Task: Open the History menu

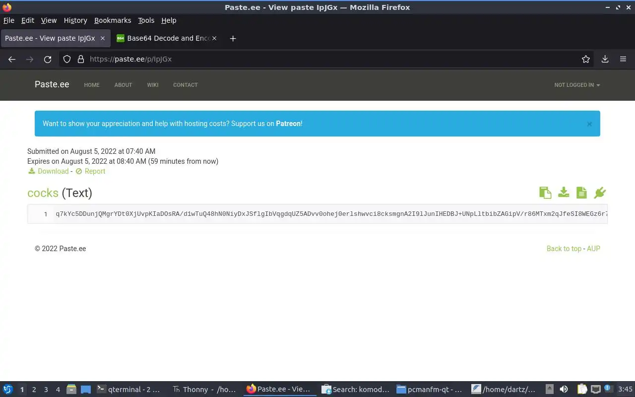Action: click(x=75, y=20)
